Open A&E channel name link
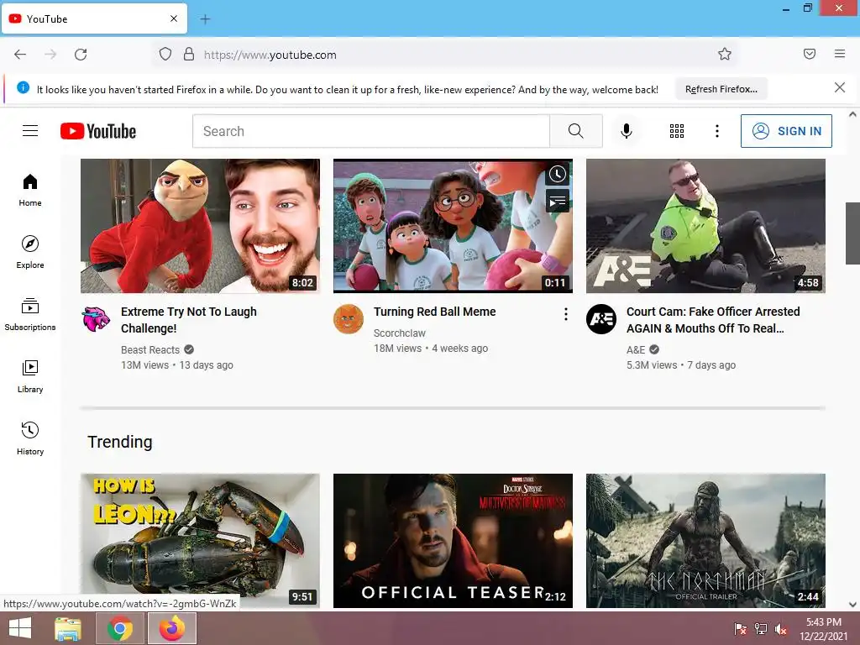860x645 pixels. click(636, 350)
